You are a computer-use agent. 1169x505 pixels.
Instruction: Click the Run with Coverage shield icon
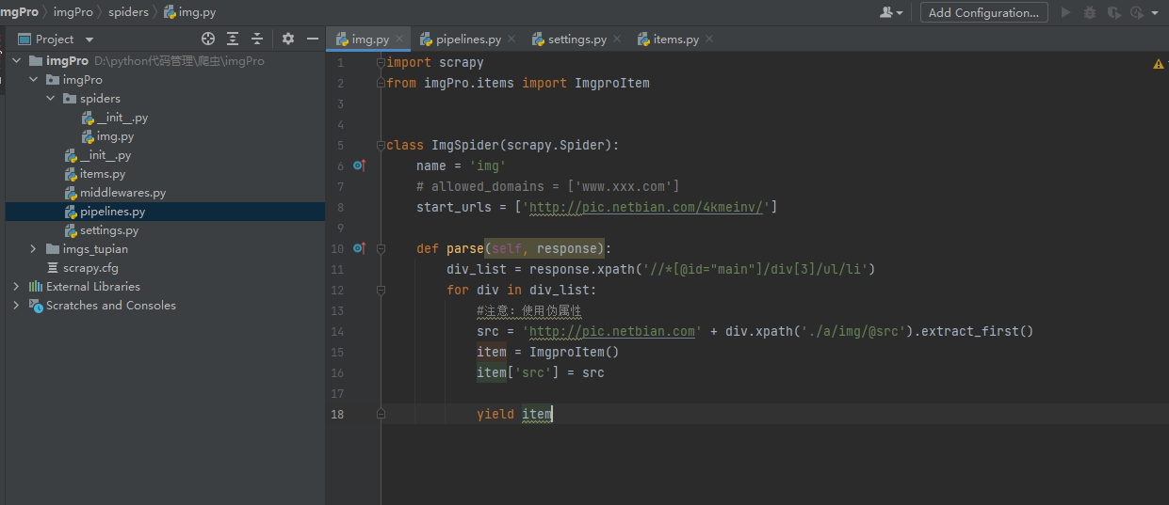point(1113,12)
